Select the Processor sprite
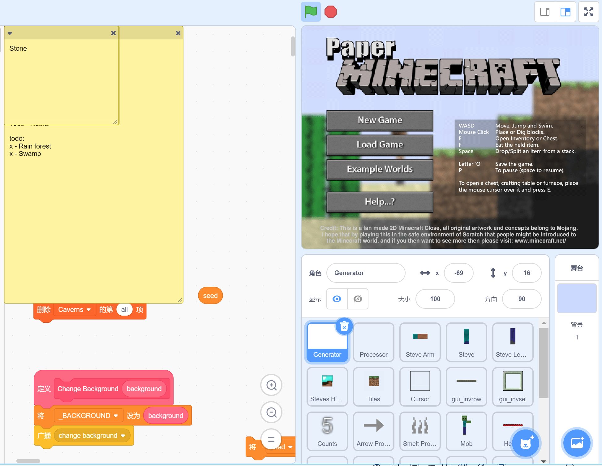This screenshot has height=466, width=602. [373, 342]
